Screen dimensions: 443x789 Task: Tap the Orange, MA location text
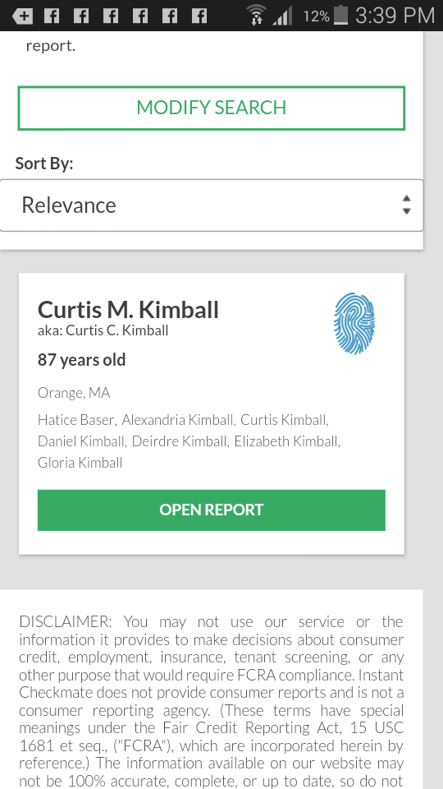click(74, 393)
